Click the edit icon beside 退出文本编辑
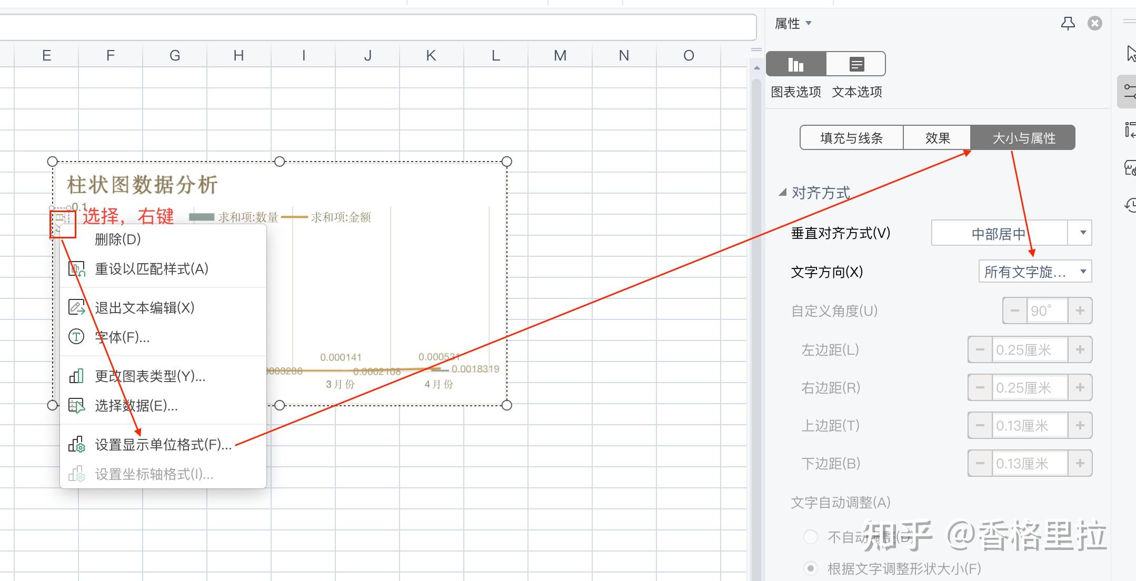The width and height of the screenshot is (1136, 581). [x=77, y=307]
